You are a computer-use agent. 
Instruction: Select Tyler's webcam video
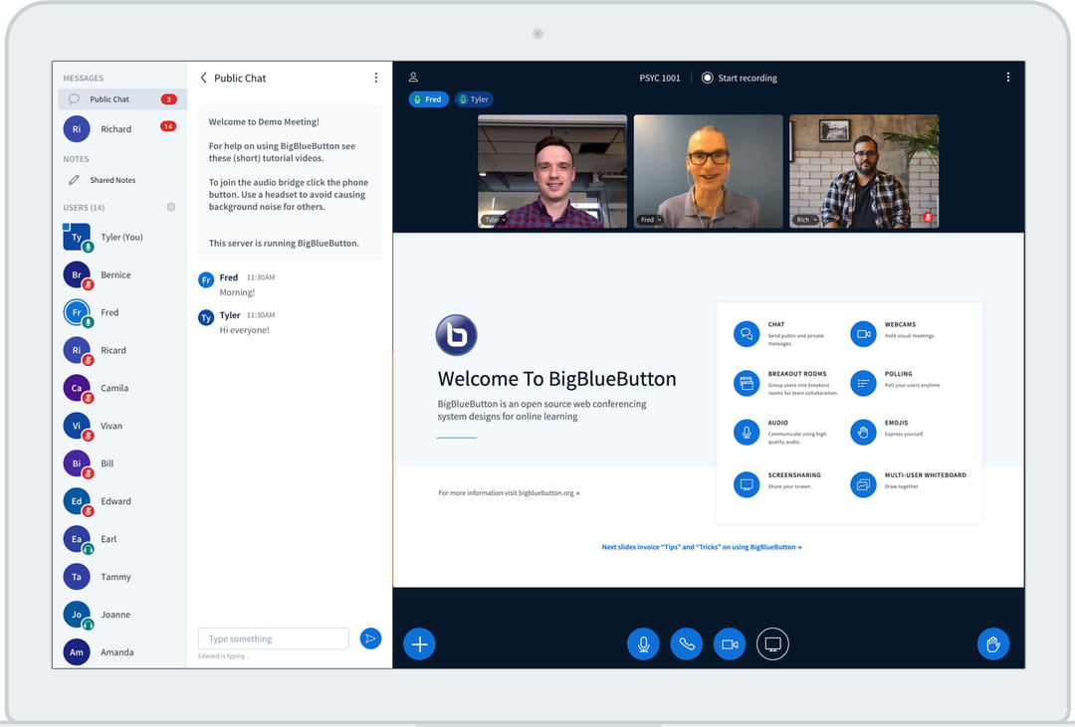(x=551, y=171)
